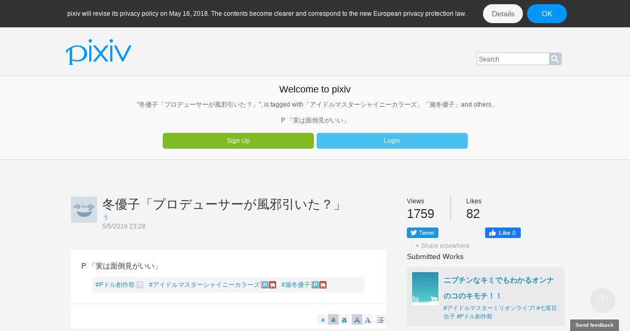Open the #アイドルマスターシャイニーカラーズ tag
The width and height of the screenshot is (630, 331).
204,285
